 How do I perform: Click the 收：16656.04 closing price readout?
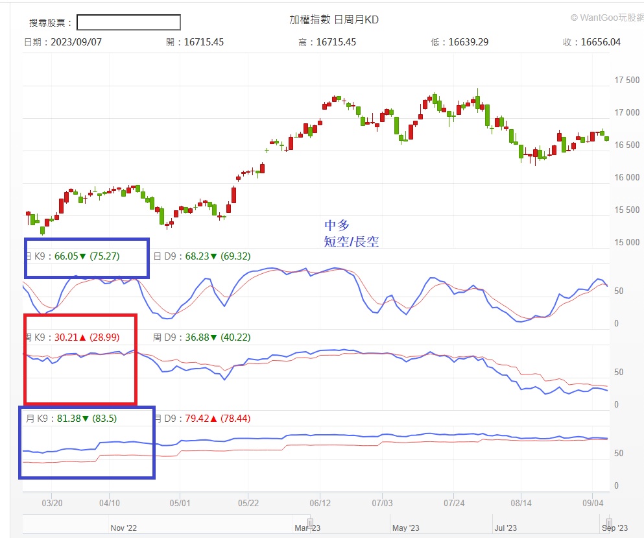(x=591, y=42)
